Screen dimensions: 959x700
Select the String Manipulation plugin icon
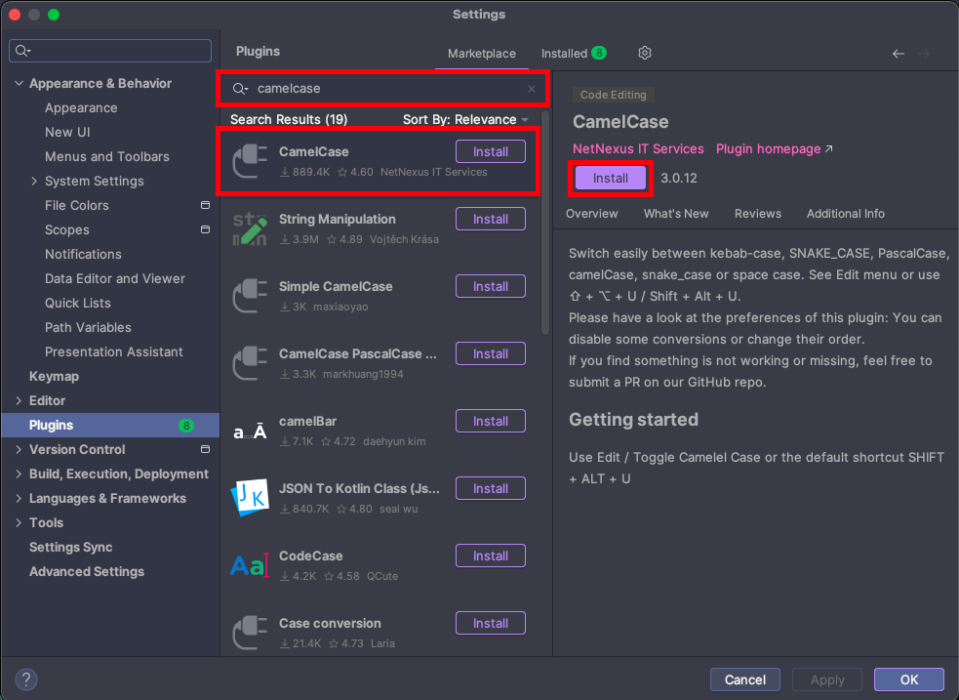(x=250, y=228)
